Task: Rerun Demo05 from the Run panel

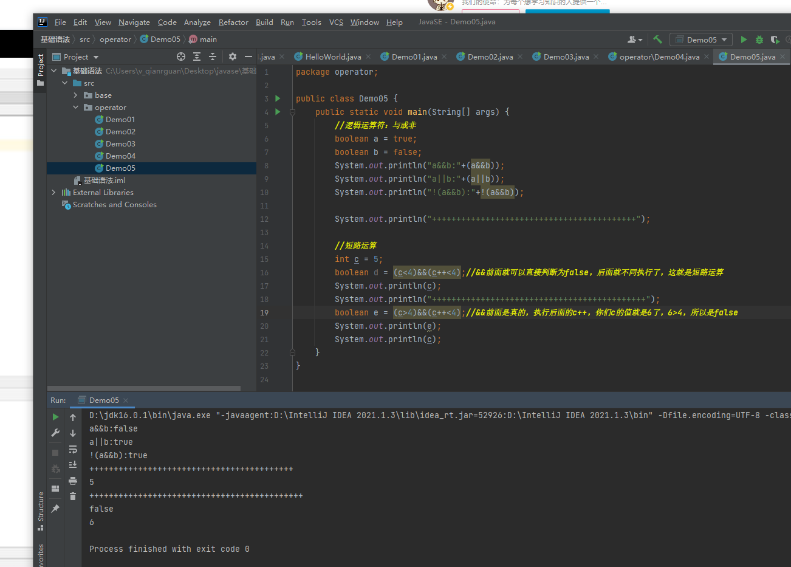Action: (x=55, y=417)
